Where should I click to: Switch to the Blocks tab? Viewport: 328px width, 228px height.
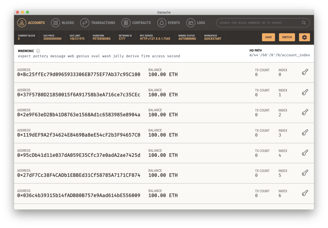pos(63,23)
